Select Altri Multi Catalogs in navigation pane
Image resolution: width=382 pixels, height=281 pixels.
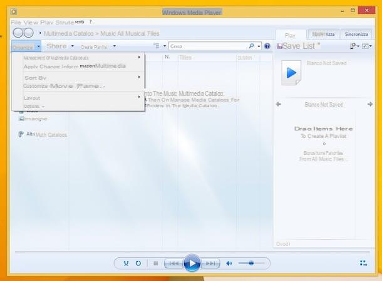click(x=43, y=134)
